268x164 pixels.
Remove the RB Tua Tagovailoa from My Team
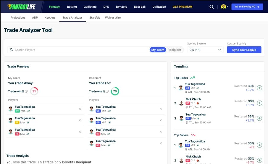click(x=80, y=132)
